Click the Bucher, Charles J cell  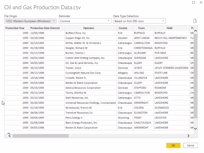91,53
